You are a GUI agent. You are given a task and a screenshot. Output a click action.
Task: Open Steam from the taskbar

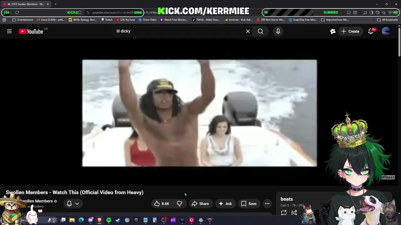pyautogui.click(x=118, y=220)
